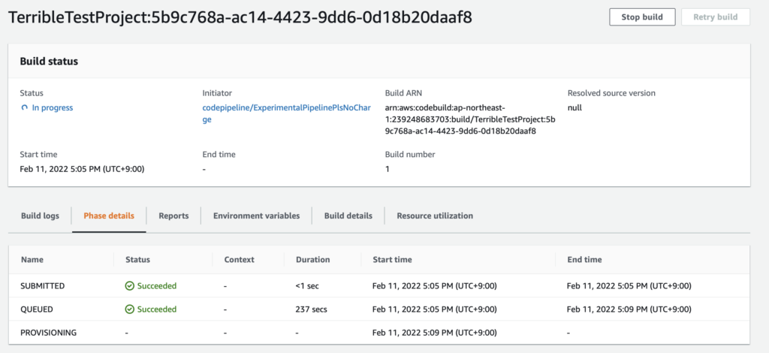Click the In progress status link
This screenshot has width=769, height=353.
[52, 108]
